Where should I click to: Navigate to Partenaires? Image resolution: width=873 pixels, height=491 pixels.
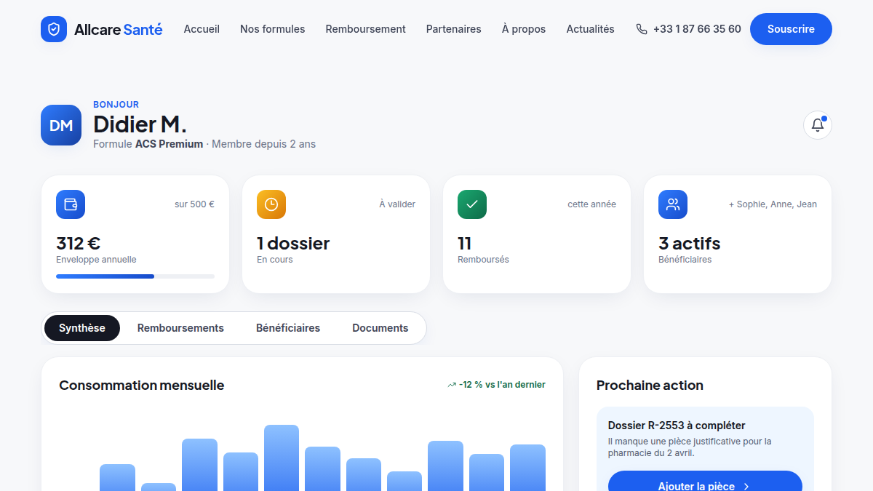(454, 29)
